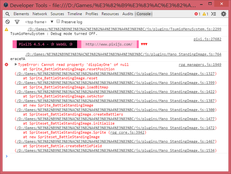Open the pixi.js:27682 source link
Viewport: 231px width, 174px height.
click(207, 39)
